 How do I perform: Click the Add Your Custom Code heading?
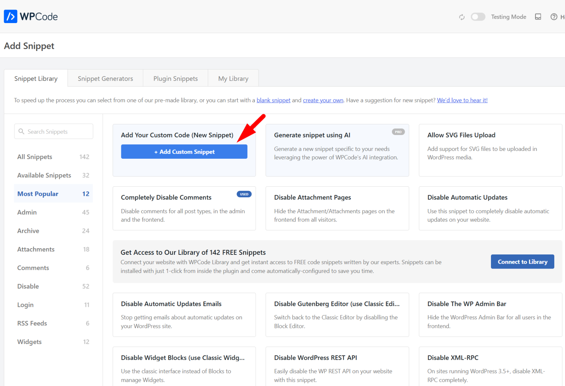[177, 135]
